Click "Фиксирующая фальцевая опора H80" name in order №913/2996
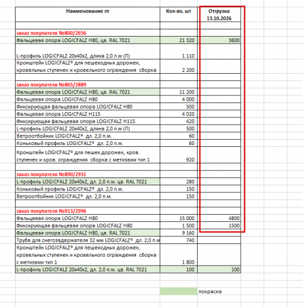This screenshot has width=303, height=307. point(87,225)
